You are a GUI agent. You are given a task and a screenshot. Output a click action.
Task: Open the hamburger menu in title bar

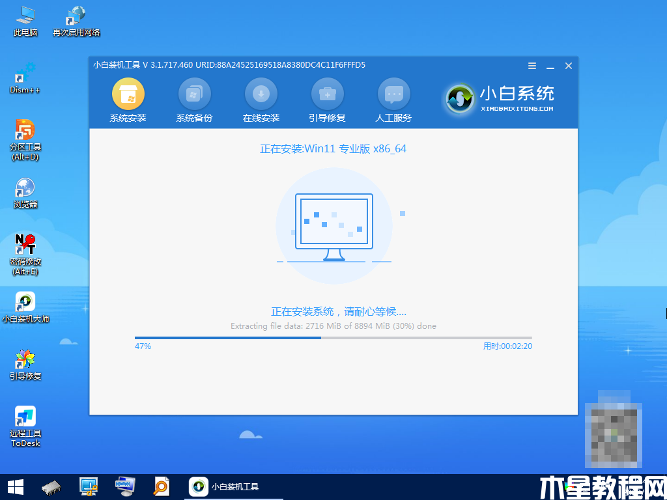pyautogui.click(x=532, y=66)
